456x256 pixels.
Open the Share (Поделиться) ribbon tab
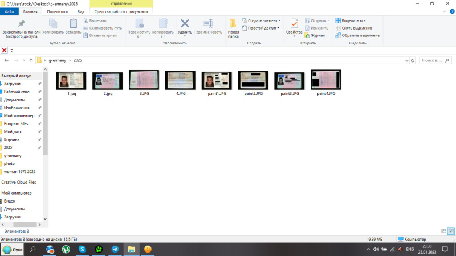click(x=56, y=11)
